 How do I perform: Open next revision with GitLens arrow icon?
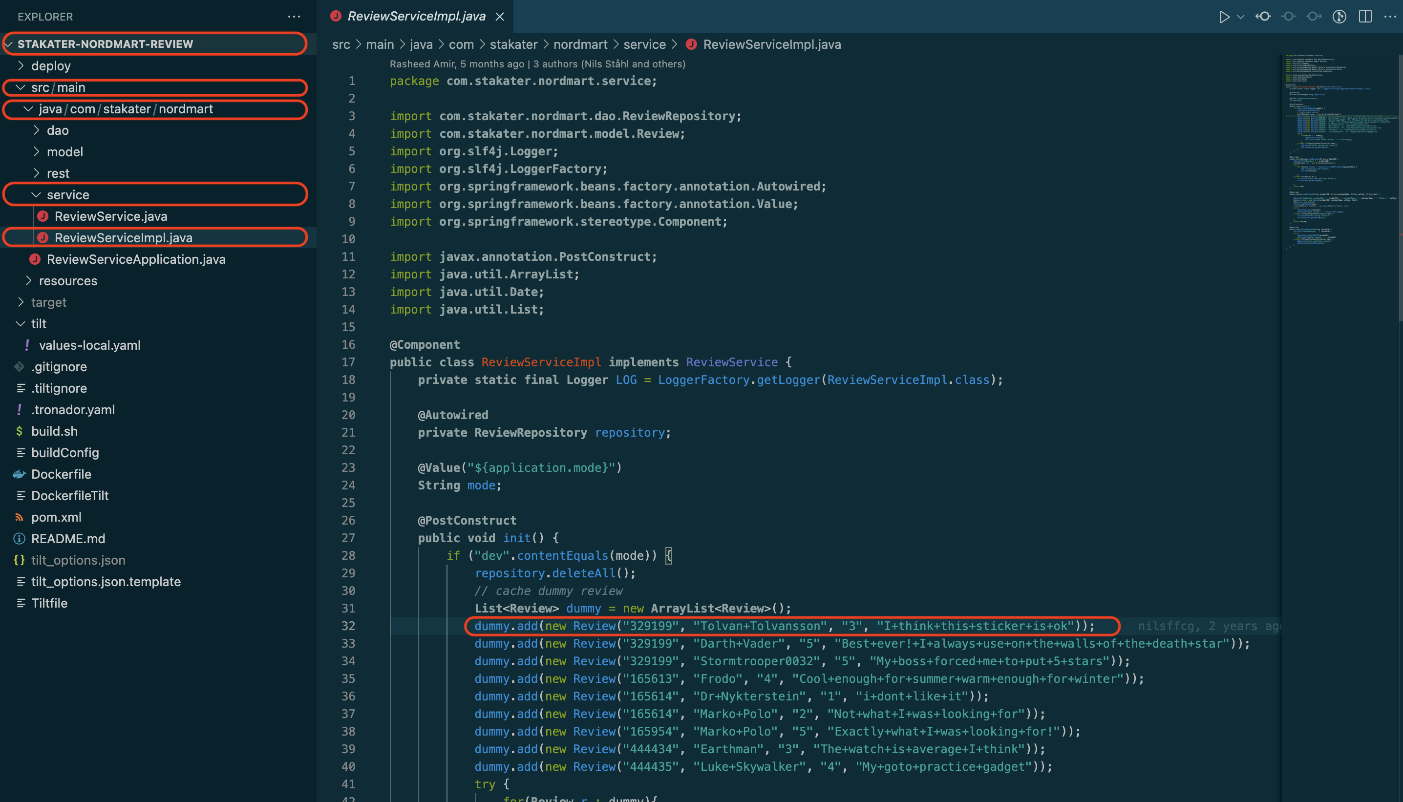coord(1314,17)
